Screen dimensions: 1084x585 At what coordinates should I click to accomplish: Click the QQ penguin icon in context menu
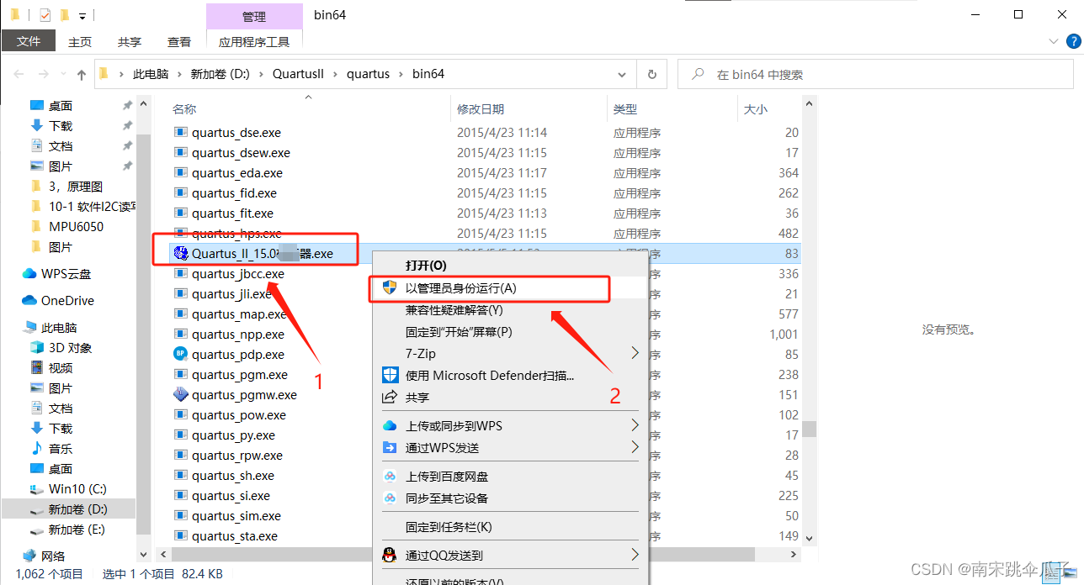(390, 555)
